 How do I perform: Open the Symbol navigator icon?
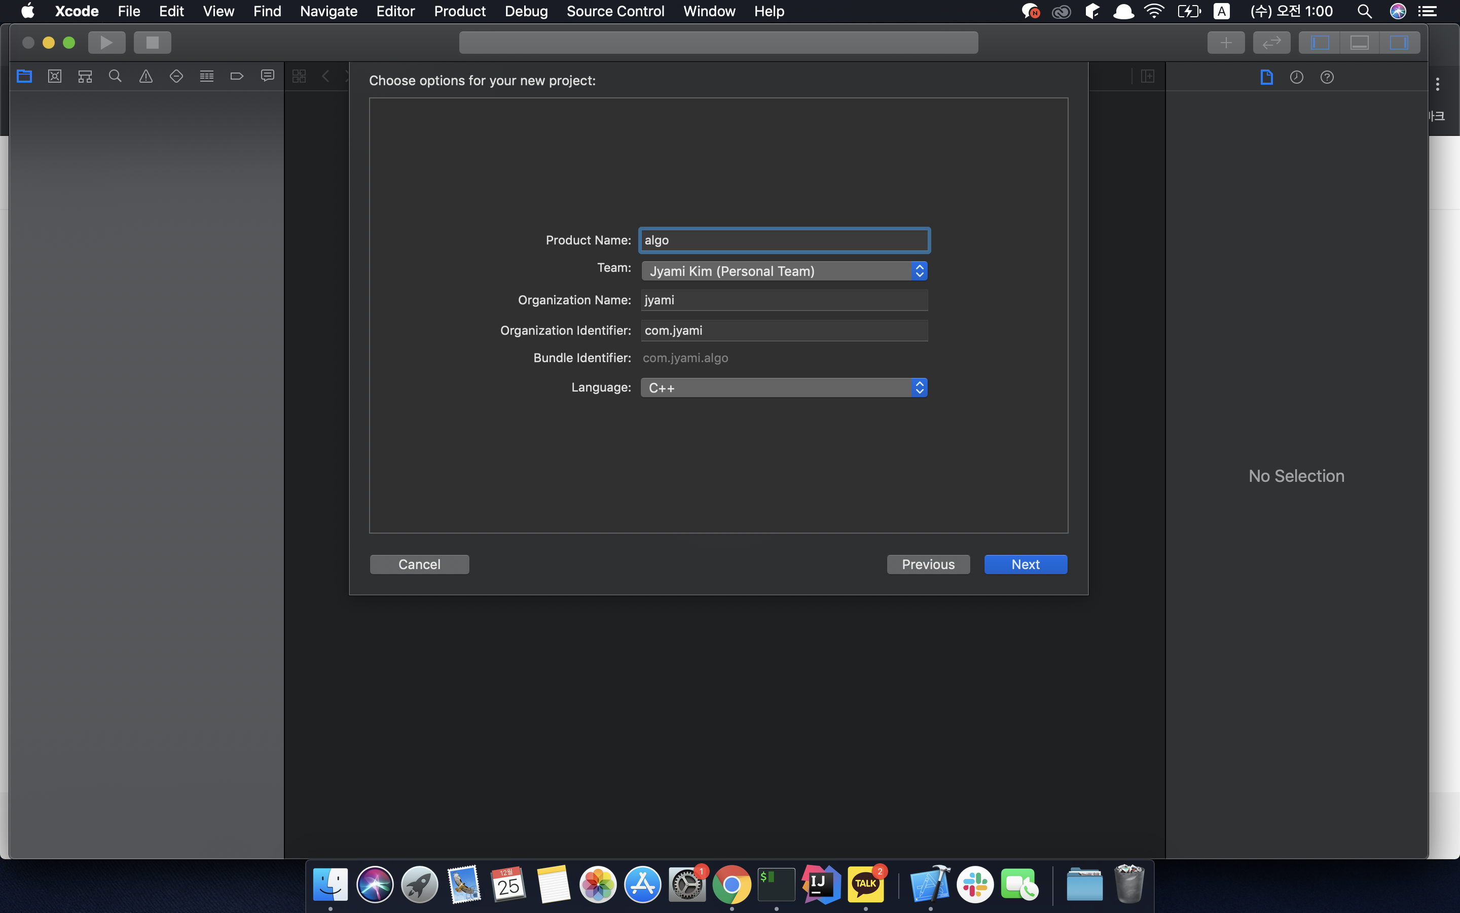click(85, 76)
